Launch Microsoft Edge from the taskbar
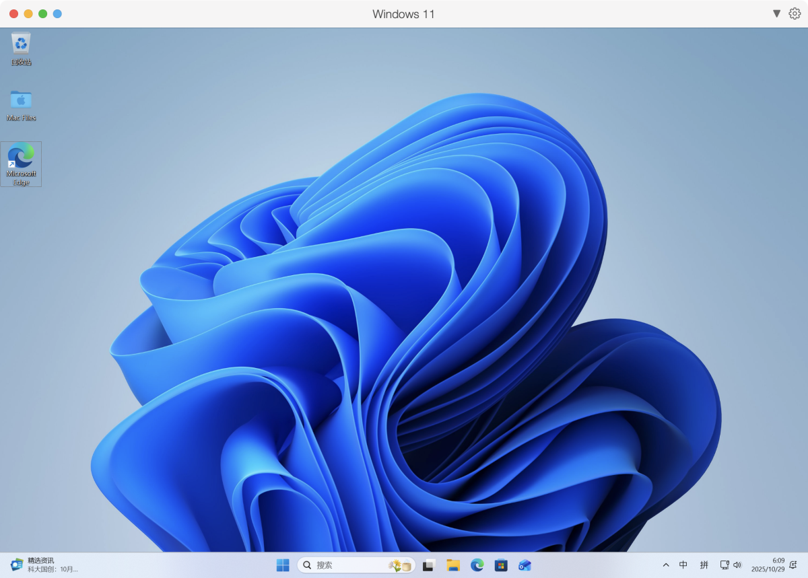 (x=477, y=565)
